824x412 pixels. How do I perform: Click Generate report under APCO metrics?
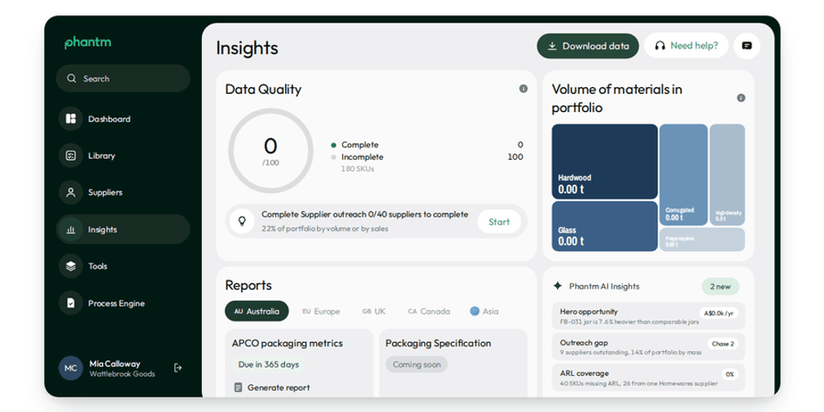point(272,388)
